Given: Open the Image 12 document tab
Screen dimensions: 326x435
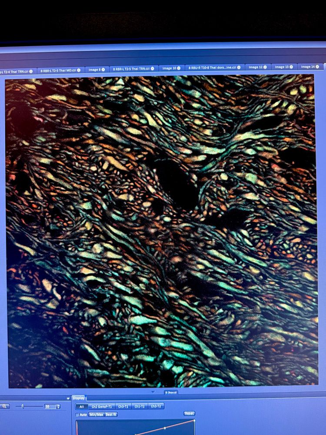Looking at the screenshot, I should point(257,67).
